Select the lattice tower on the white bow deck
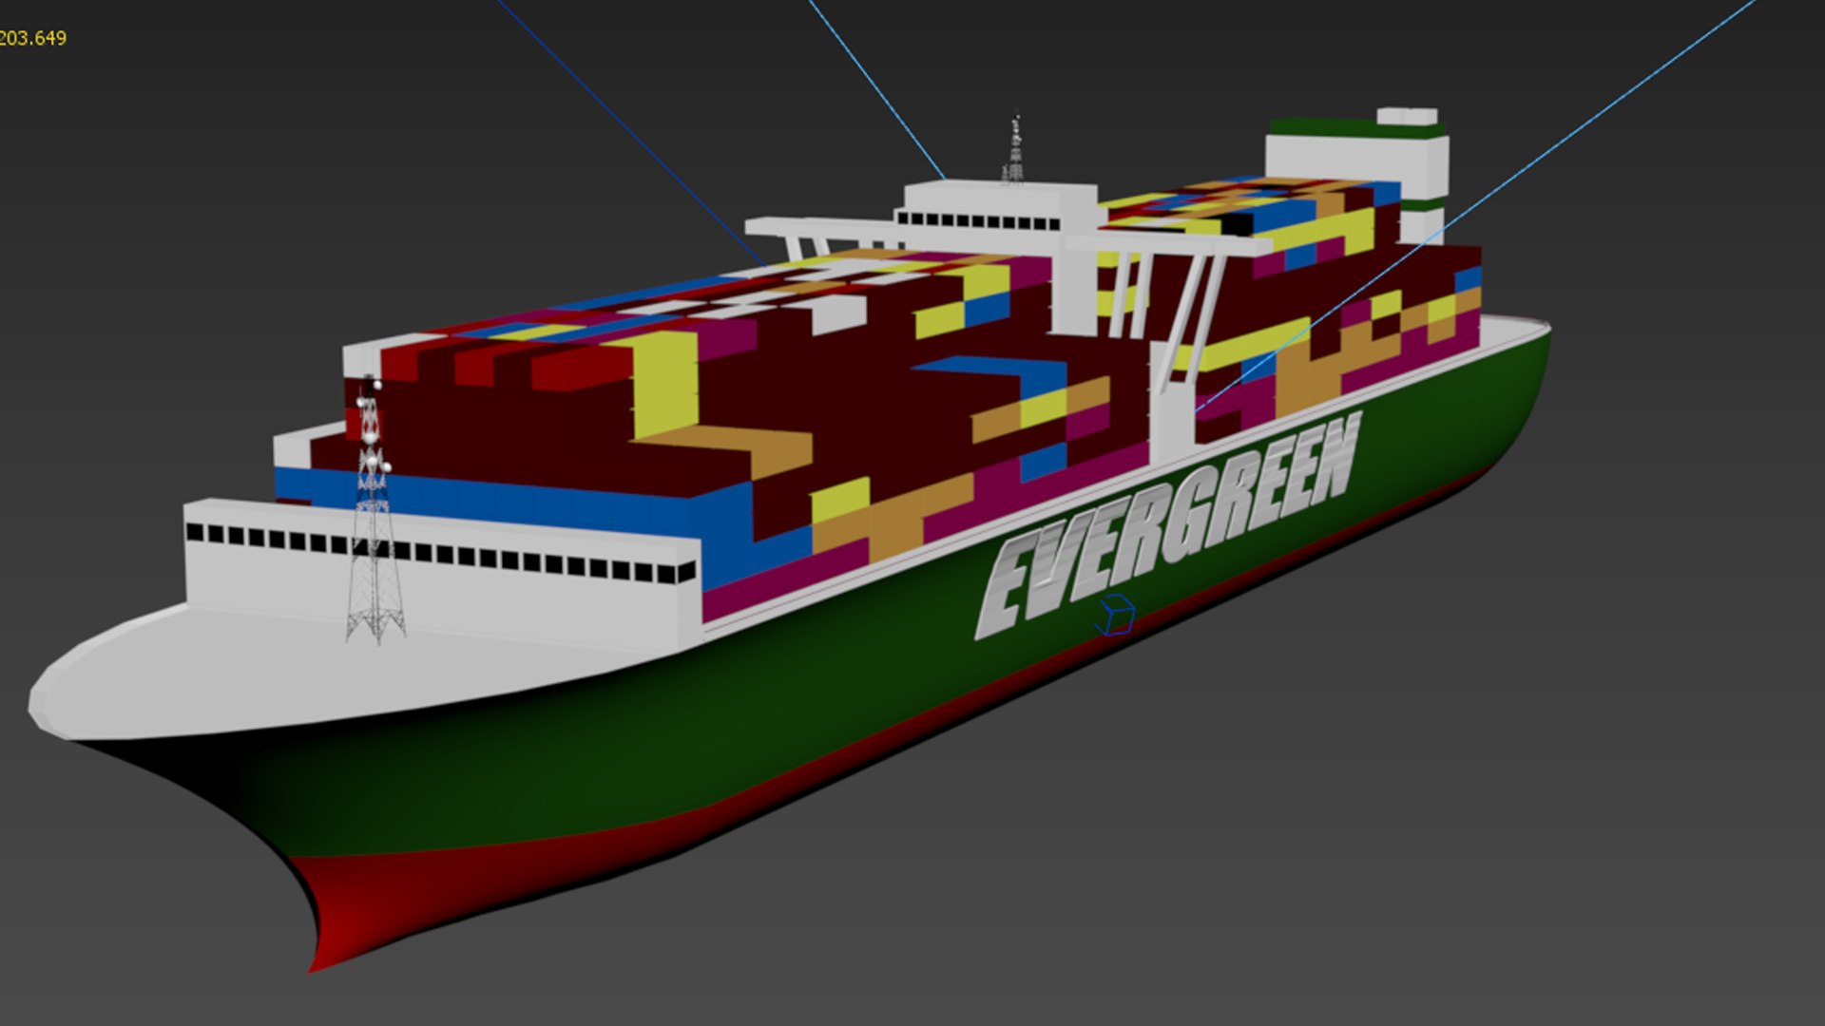Viewport: 1825px width, 1026px height. 375,511
